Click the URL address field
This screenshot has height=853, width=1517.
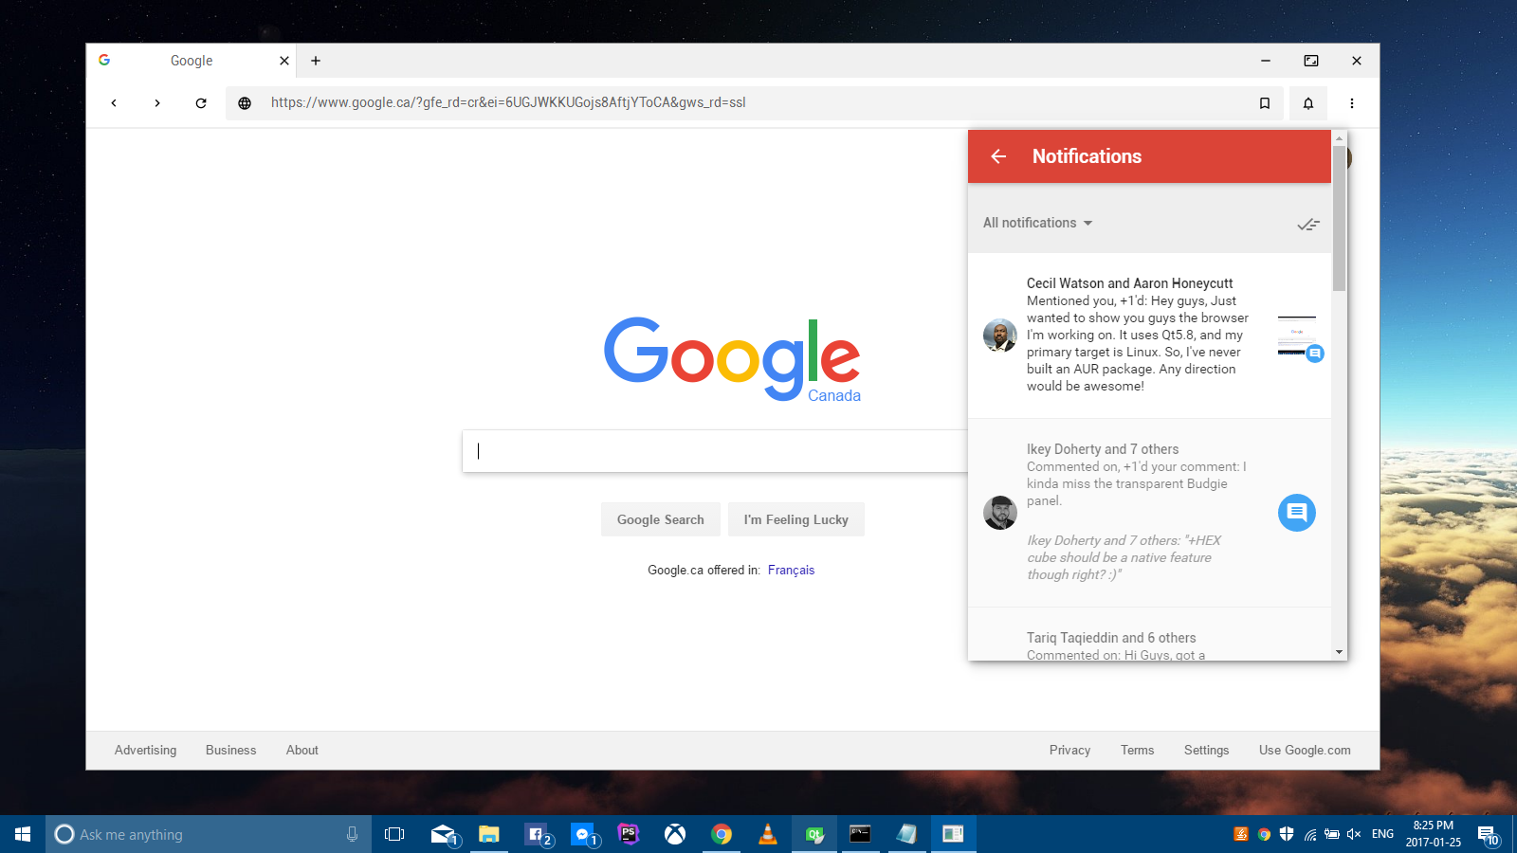coord(754,102)
